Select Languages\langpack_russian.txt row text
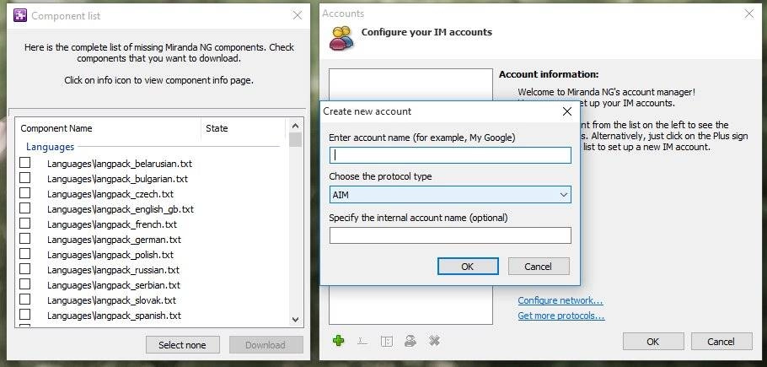Screen dimensions: 767x367 (x=113, y=270)
